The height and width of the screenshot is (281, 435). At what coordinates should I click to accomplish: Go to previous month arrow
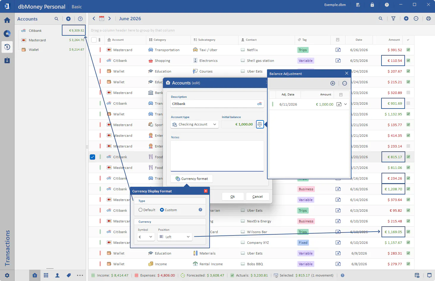94,18
